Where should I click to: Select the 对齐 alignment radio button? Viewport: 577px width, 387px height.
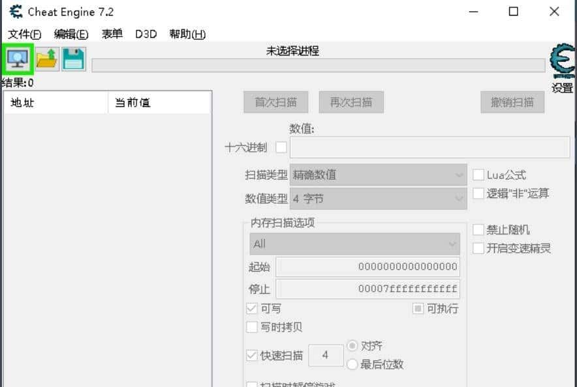(x=353, y=346)
